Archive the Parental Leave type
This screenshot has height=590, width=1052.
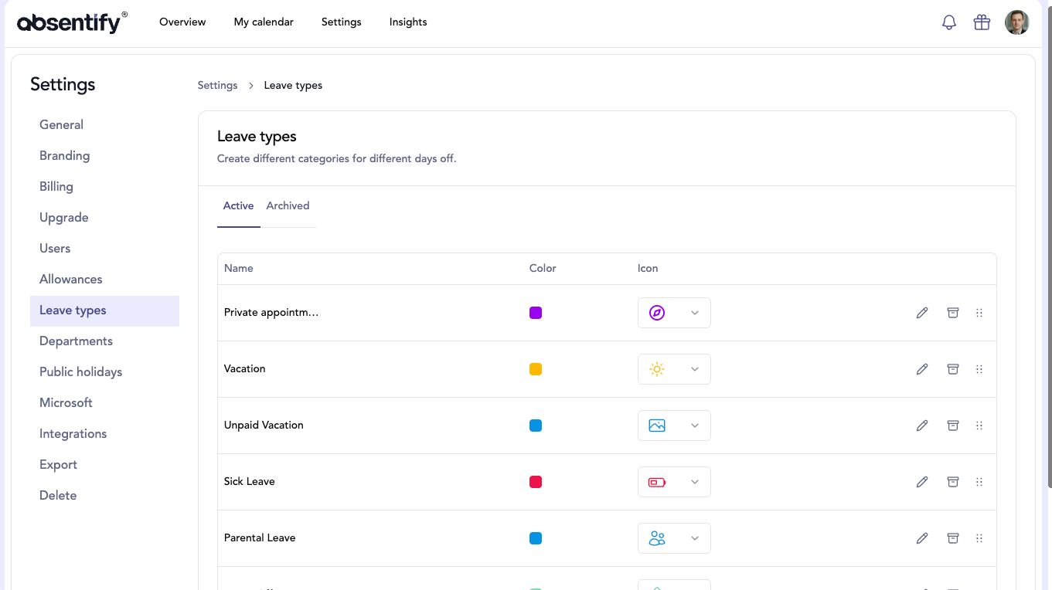point(953,538)
